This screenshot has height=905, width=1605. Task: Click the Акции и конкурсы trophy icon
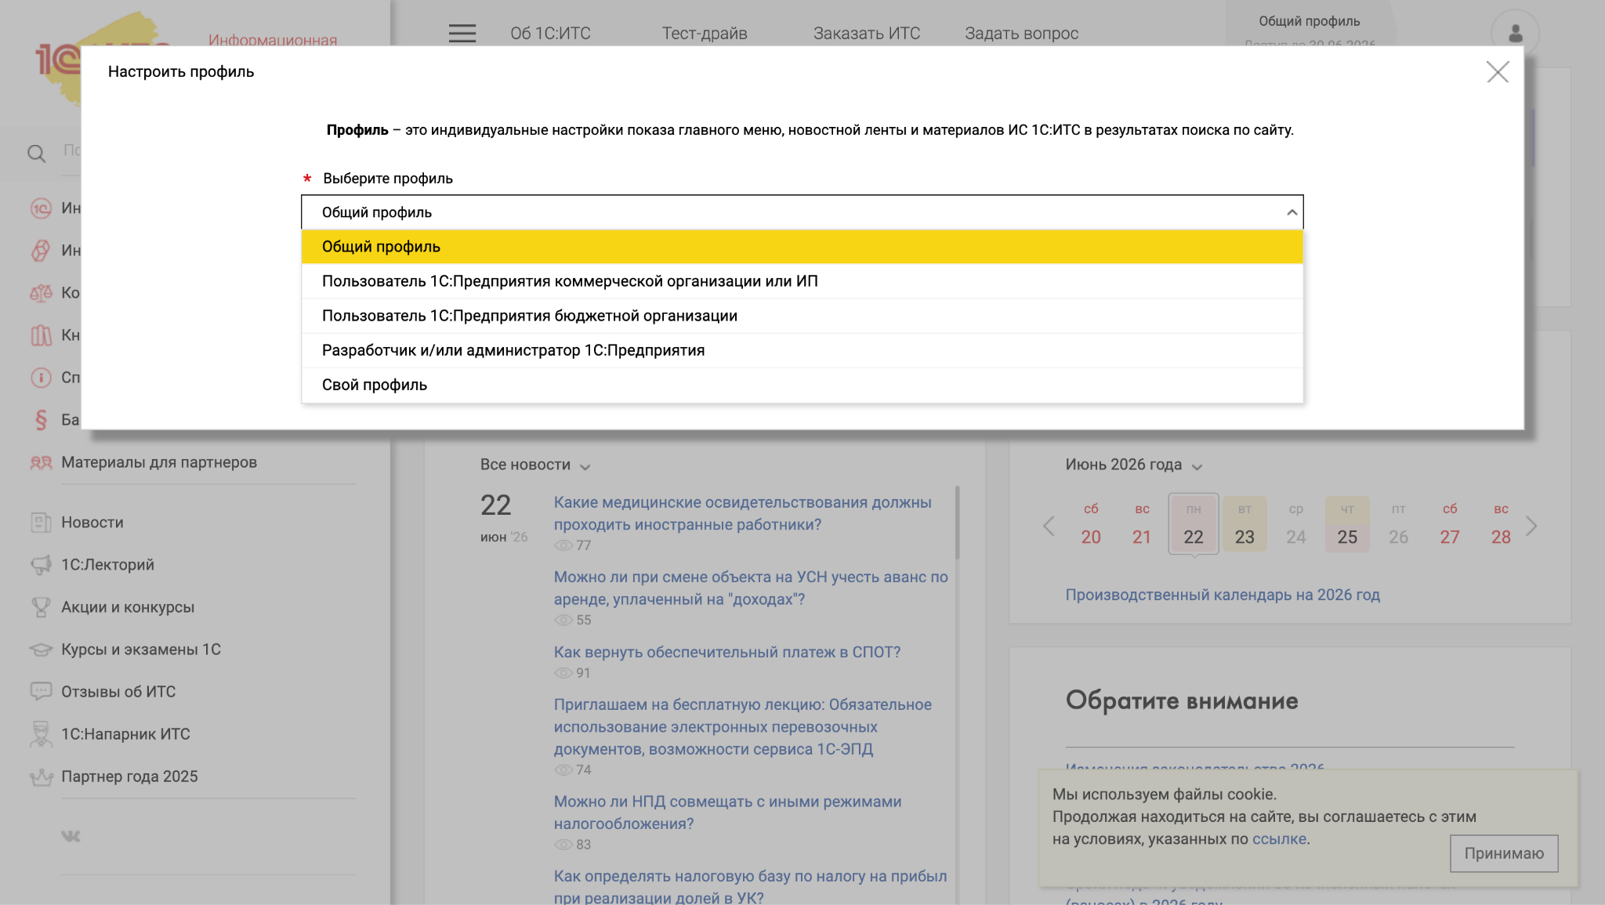pyautogui.click(x=41, y=607)
